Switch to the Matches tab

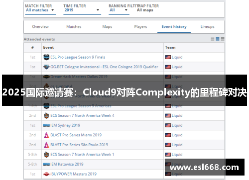[74, 27]
